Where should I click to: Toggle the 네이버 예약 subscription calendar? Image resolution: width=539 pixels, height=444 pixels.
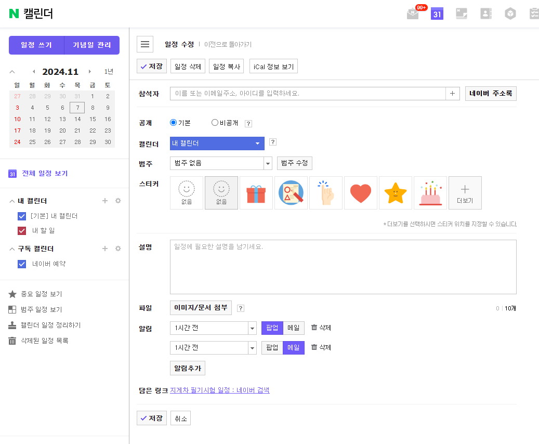(21, 264)
